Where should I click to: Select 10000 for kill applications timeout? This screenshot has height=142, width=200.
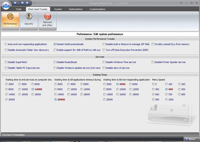(x=69, y=89)
